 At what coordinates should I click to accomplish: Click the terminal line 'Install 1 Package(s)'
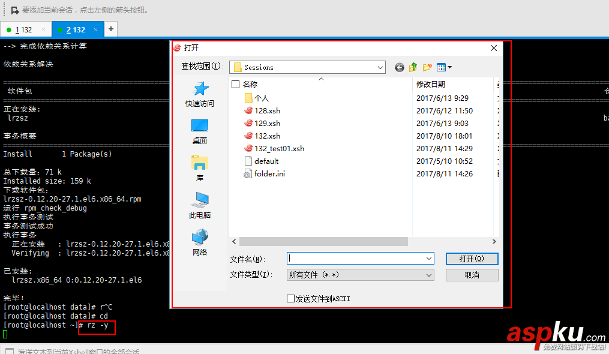click(x=58, y=154)
